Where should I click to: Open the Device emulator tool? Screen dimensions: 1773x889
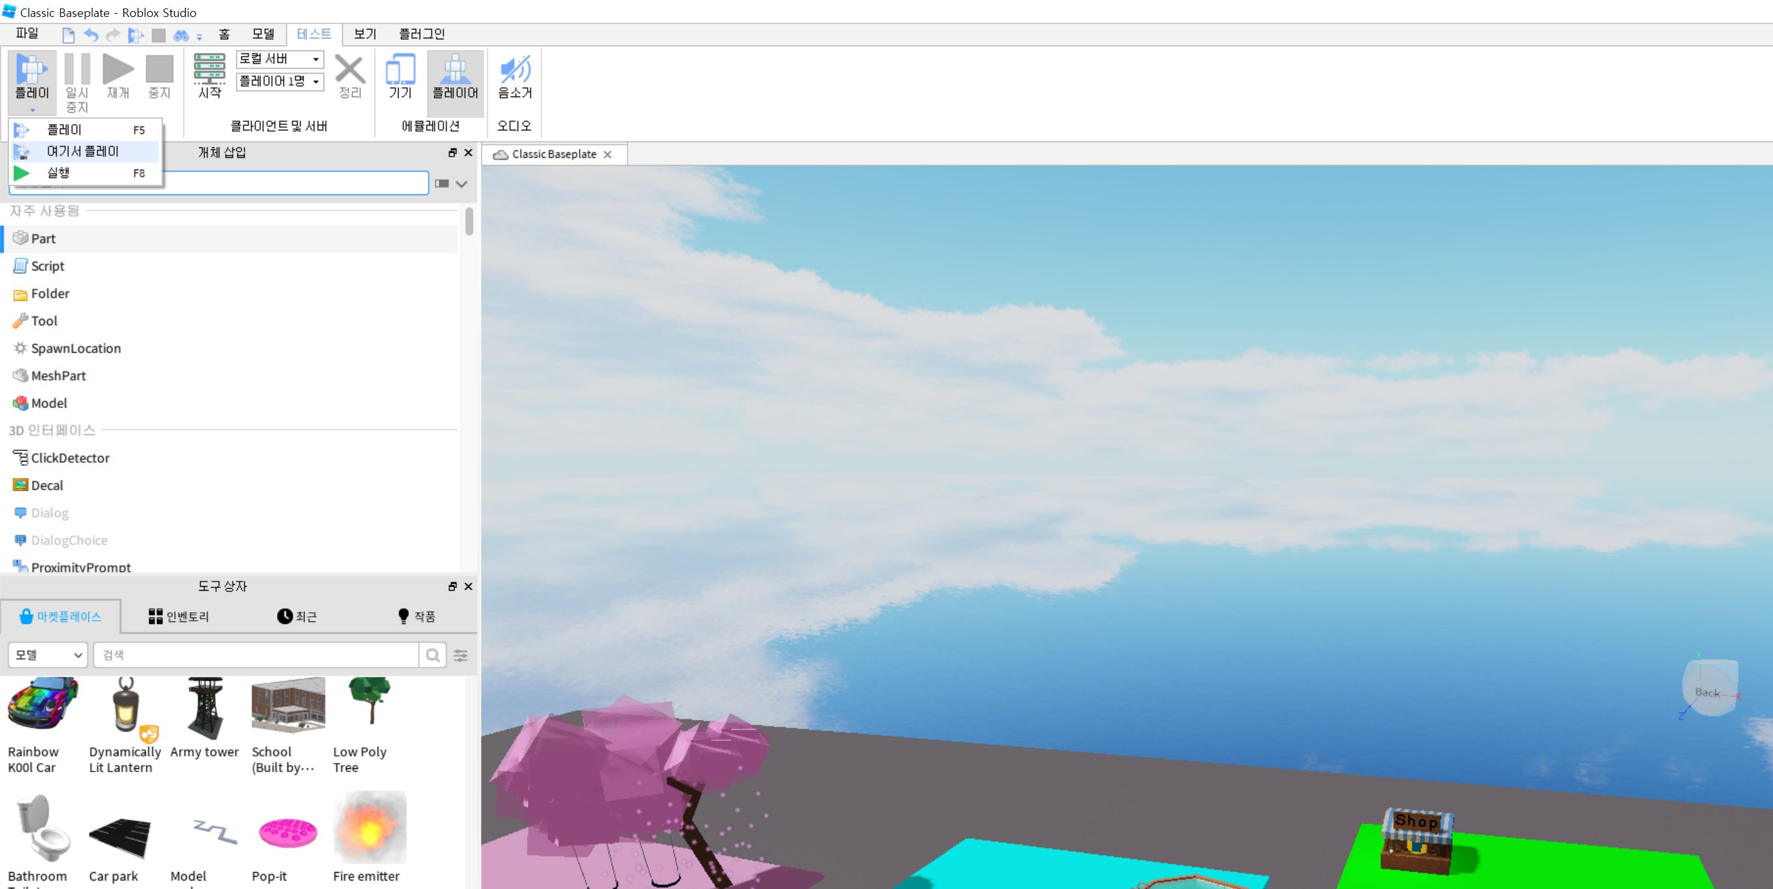(400, 74)
